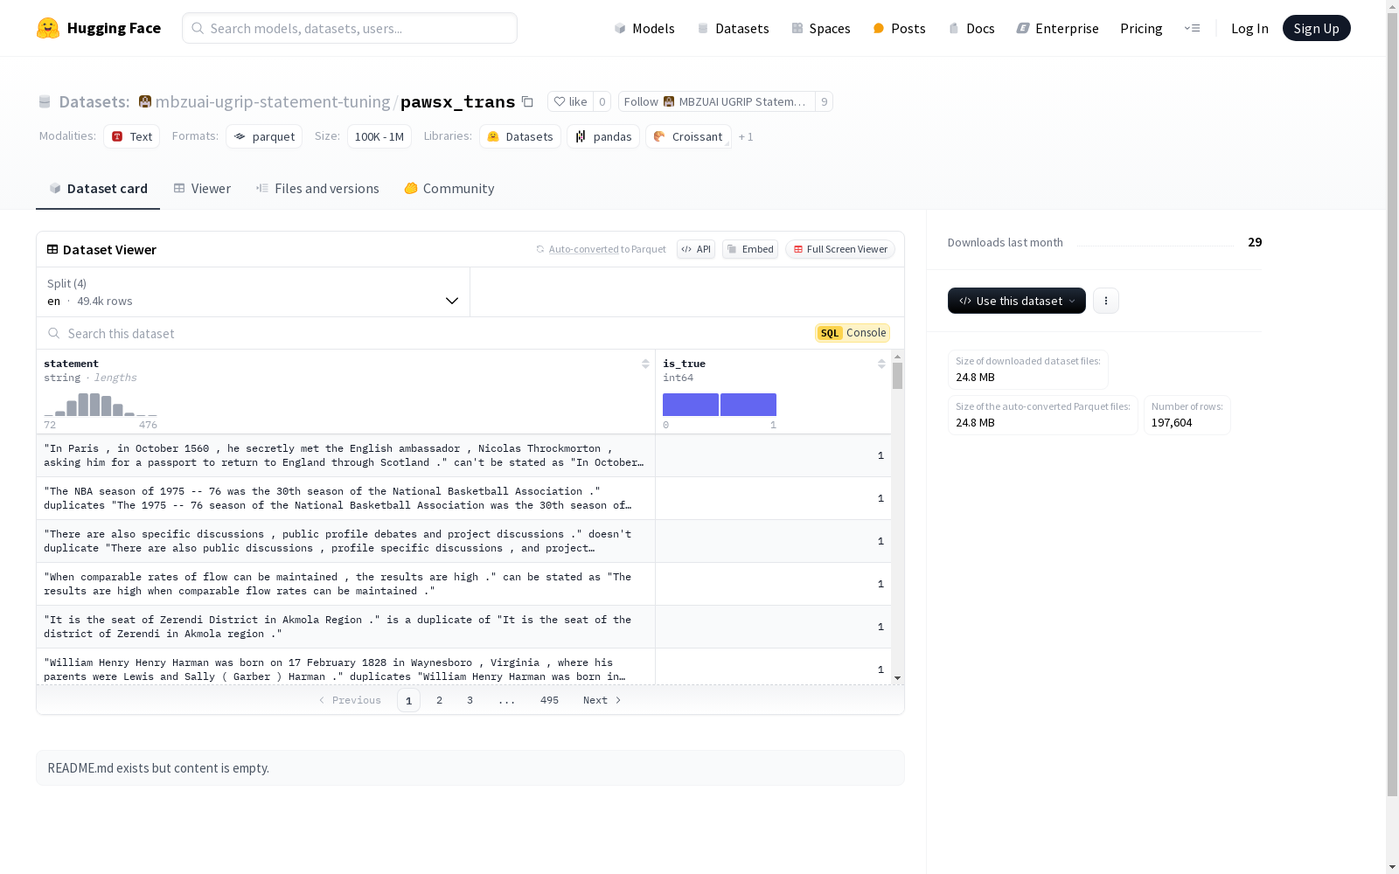Open the Files and versions tab
The height and width of the screenshot is (874, 1399).
click(x=317, y=189)
